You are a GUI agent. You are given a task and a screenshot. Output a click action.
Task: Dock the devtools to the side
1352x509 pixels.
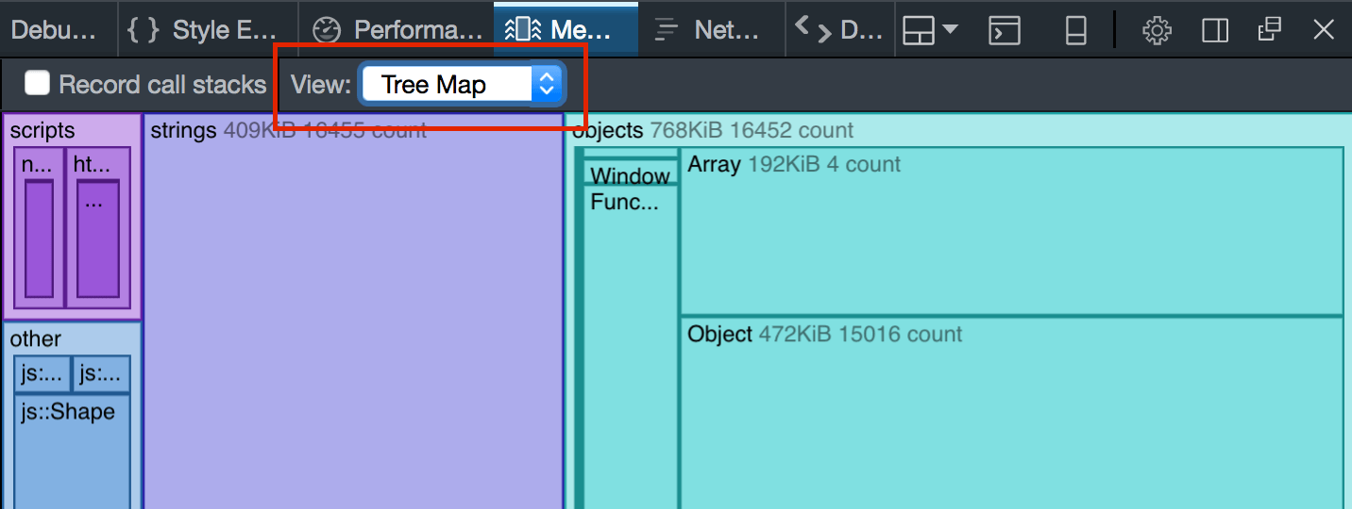click(x=1215, y=31)
